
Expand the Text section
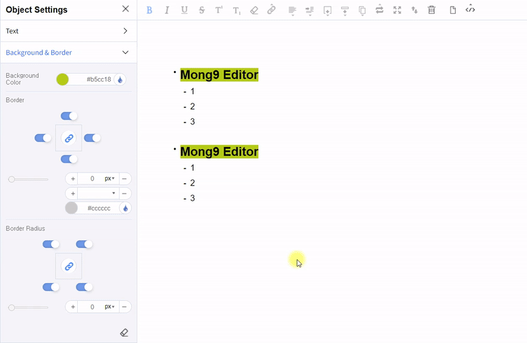tap(69, 31)
